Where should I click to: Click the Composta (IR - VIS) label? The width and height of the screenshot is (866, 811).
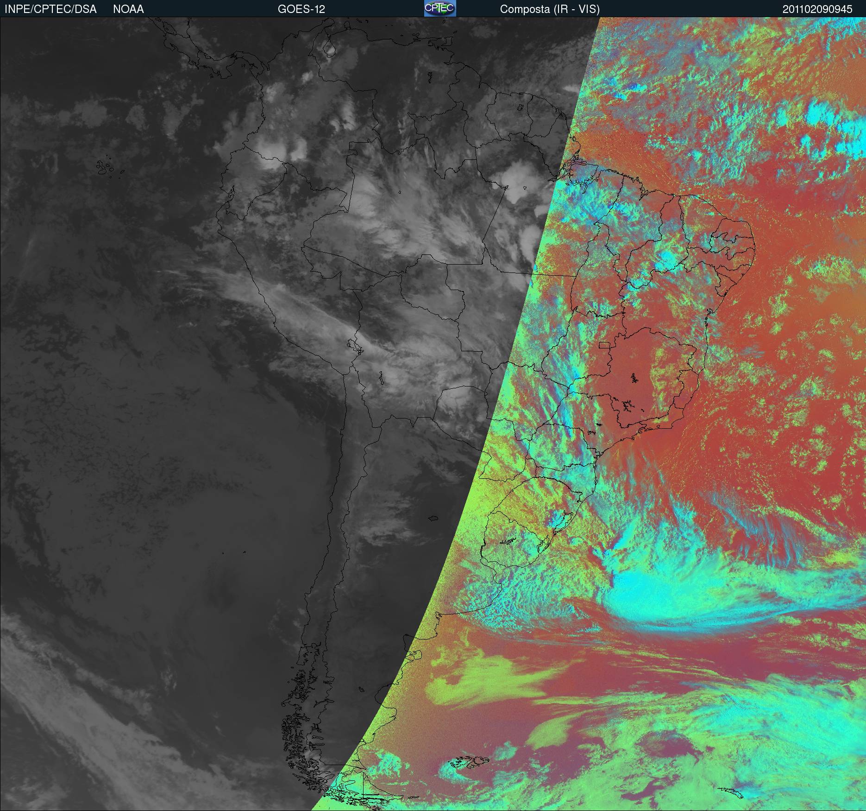tap(550, 9)
